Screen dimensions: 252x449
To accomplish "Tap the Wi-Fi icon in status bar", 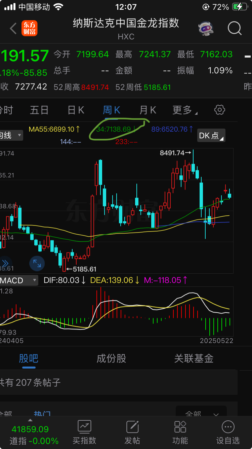I will tap(59, 7).
